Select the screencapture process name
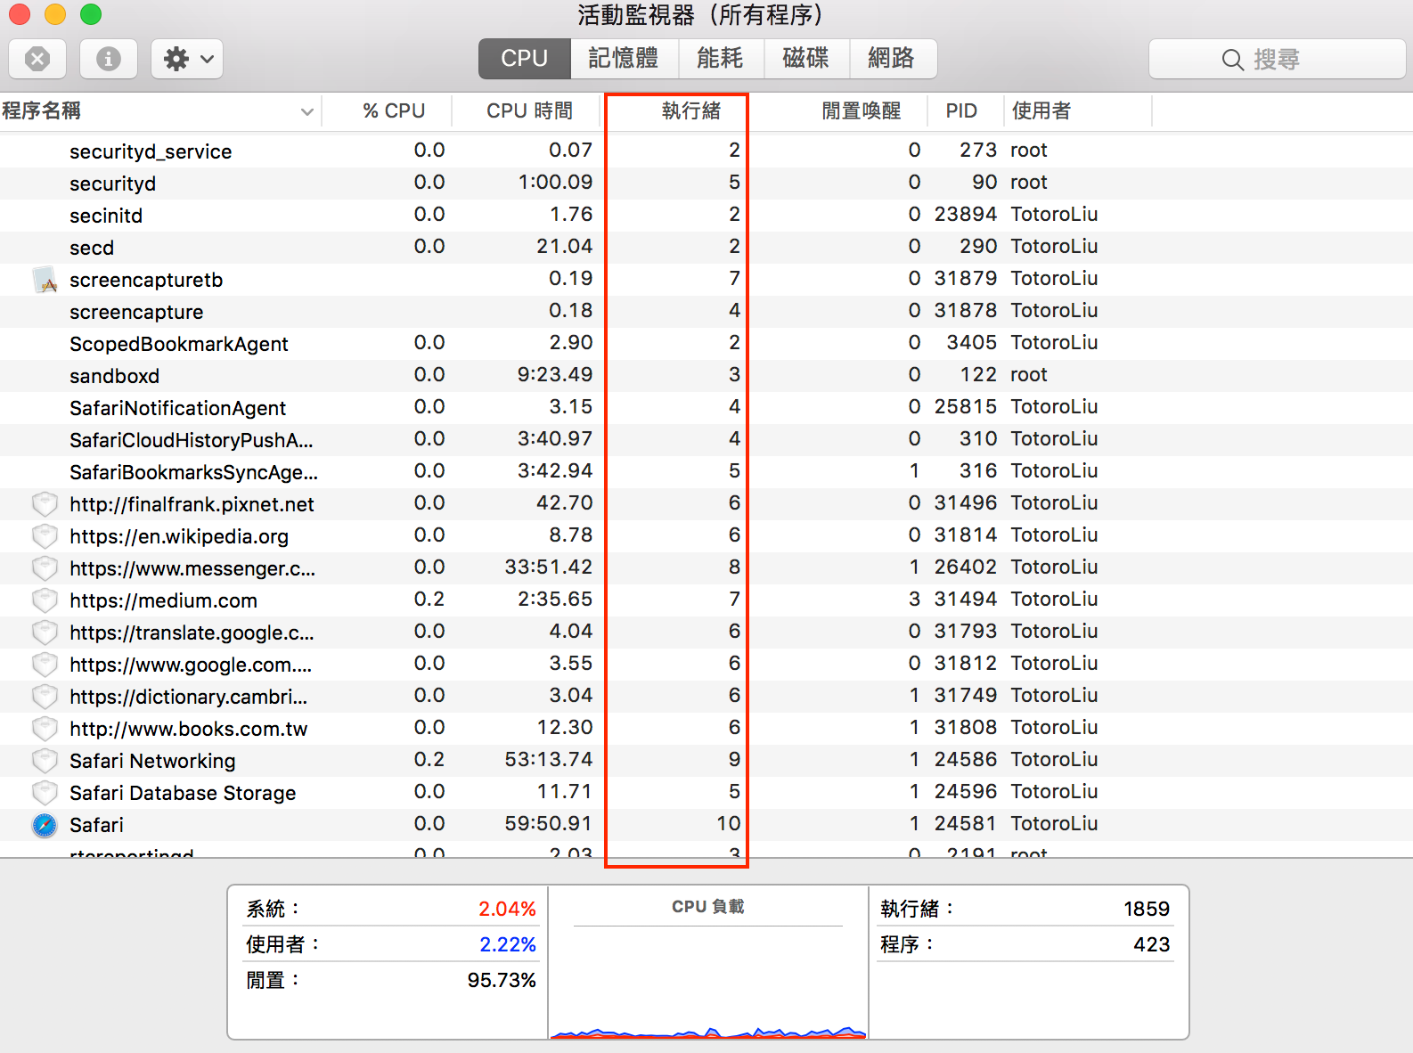This screenshot has height=1053, width=1413. pyautogui.click(x=136, y=312)
